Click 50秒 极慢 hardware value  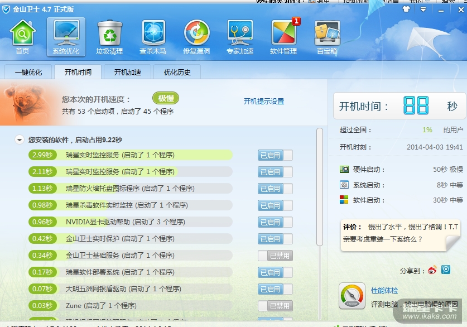tap(448, 170)
